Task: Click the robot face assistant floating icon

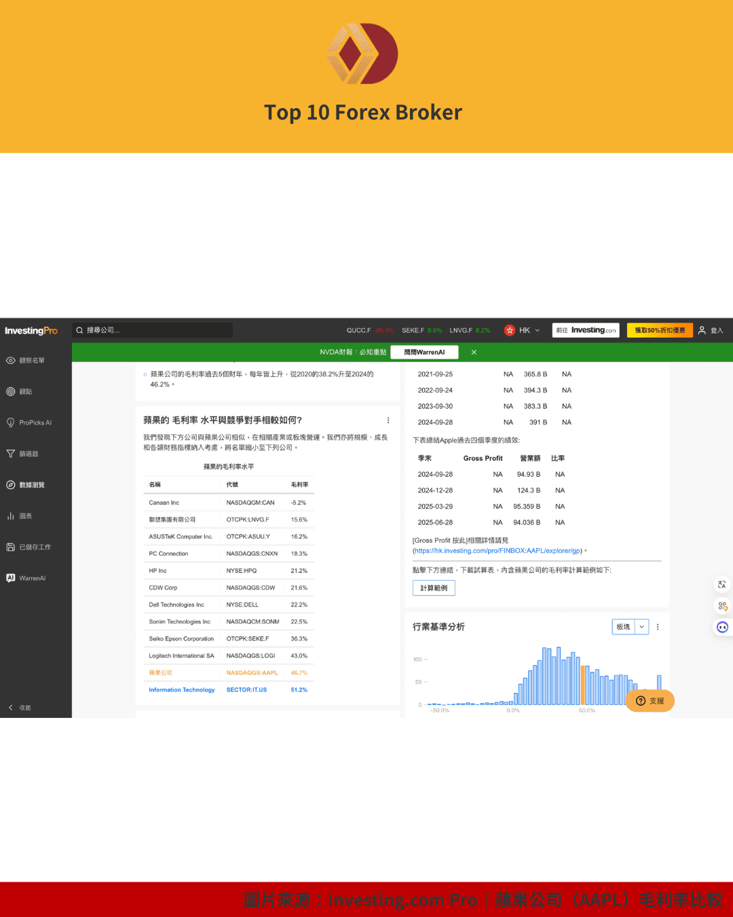Action: (x=722, y=627)
